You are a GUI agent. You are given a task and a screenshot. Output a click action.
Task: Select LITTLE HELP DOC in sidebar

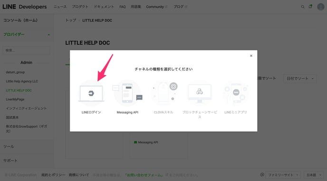[x=19, y=90]
